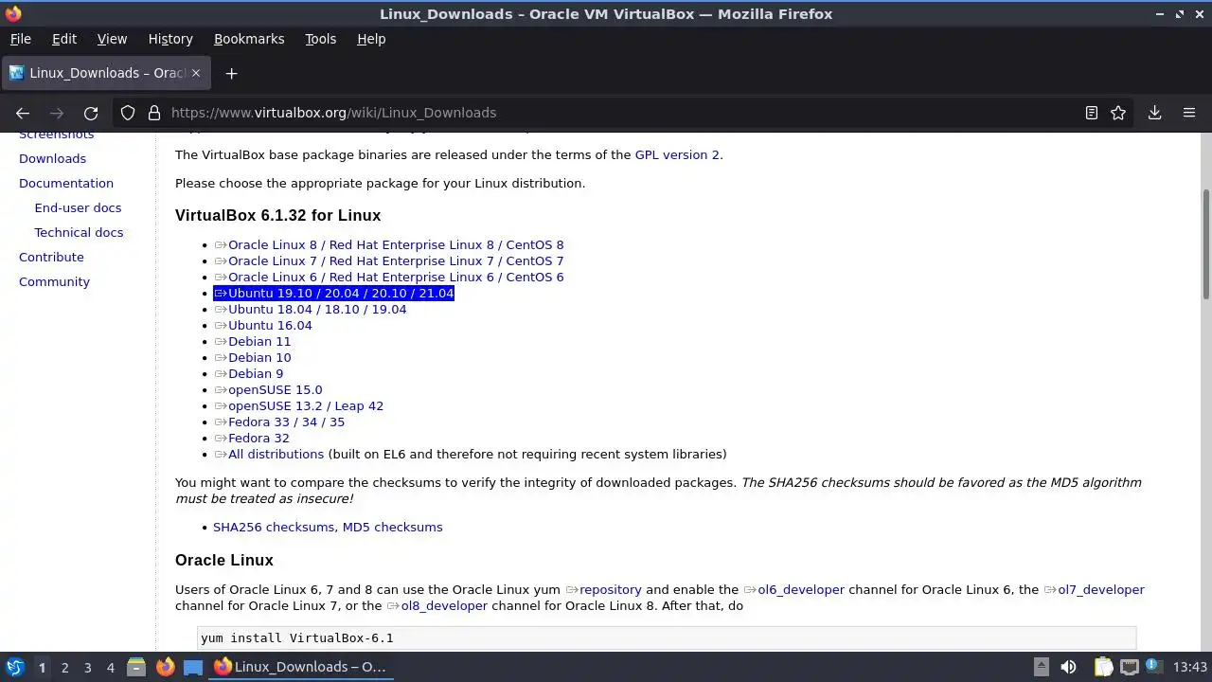
Task: Open the downloads panel
Action: click(1154, 113)
